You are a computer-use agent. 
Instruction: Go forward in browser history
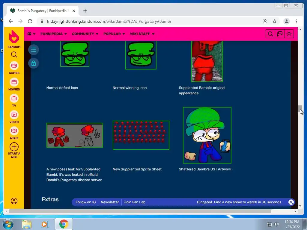point(20,21)
